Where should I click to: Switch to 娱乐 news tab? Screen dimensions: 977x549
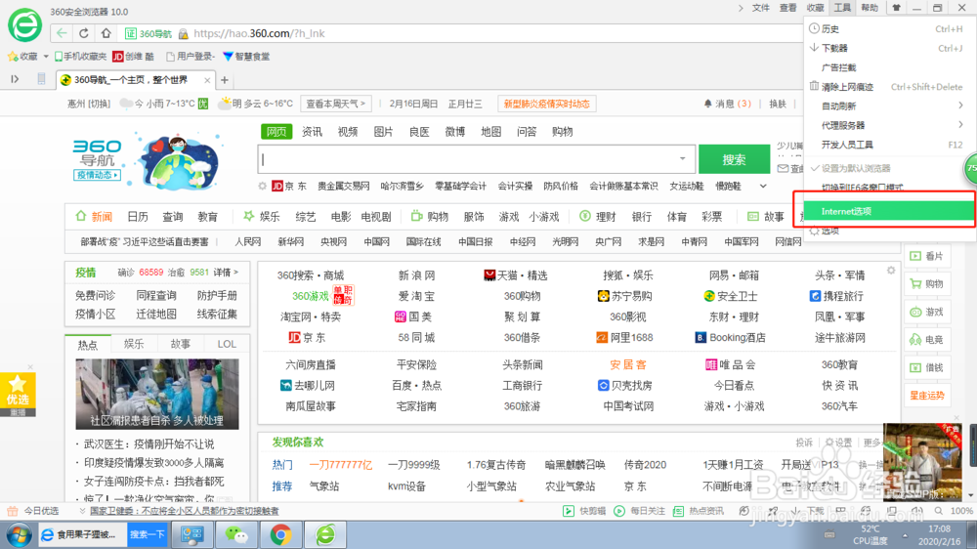point(133,344)
